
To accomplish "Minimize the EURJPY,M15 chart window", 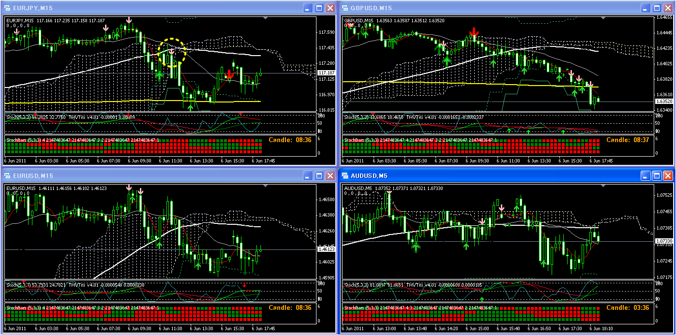I will pyautogui.click(x=308, y=8).
